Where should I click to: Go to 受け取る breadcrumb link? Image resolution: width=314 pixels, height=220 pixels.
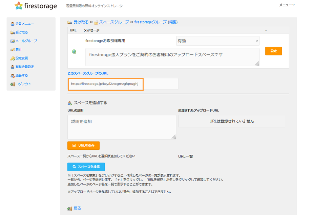click(81, 22)
